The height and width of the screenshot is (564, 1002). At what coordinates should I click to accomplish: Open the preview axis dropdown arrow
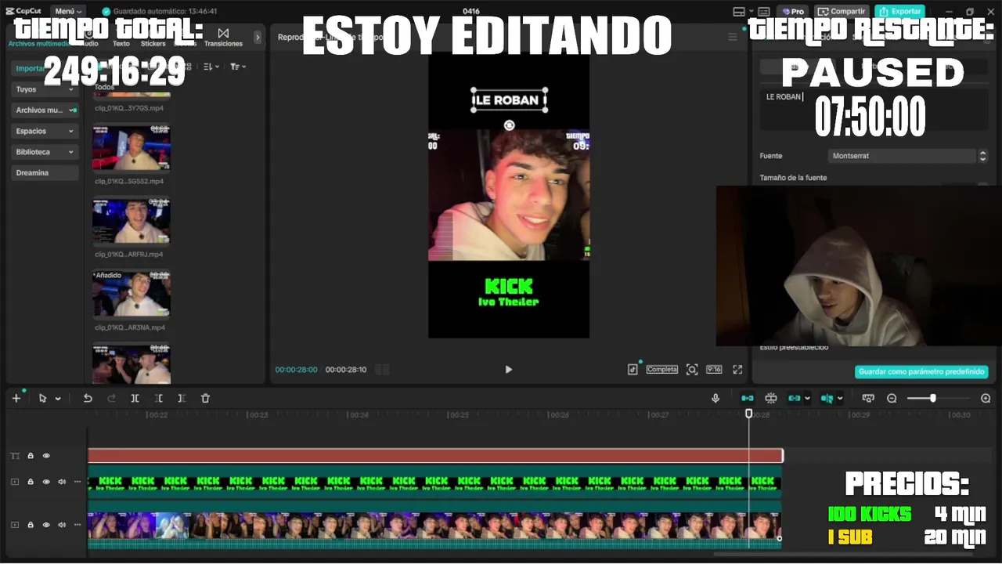click(x=840, y=399)
